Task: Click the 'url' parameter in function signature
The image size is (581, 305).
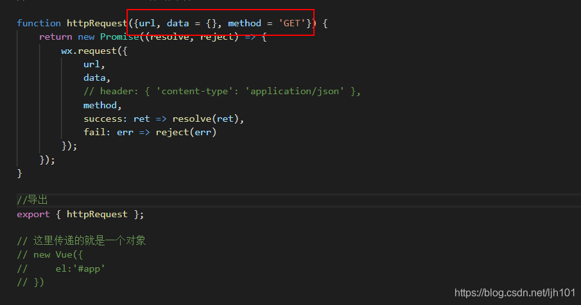Action: click(147, 23)
